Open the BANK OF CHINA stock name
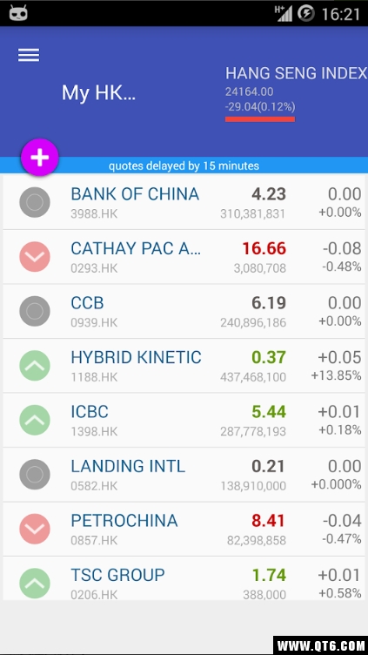 [x=135, y=194]
